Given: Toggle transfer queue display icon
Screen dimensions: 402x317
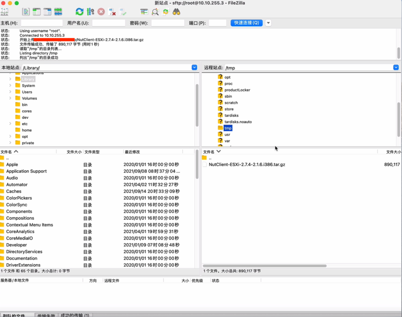Looking at the screenshot, I should (58, 12).
